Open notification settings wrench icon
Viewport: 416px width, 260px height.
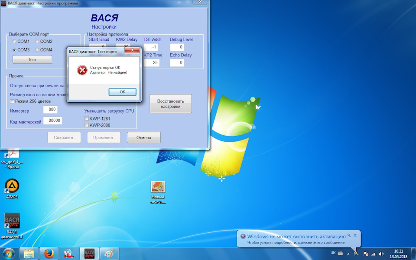(349, 235)
